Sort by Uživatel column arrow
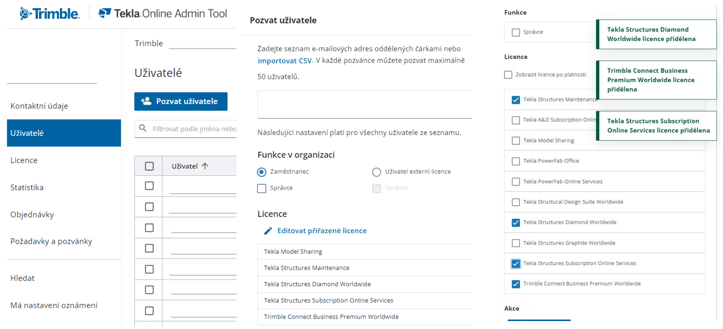The width and height of the screenshot is (723, 329). coord(204,166)
